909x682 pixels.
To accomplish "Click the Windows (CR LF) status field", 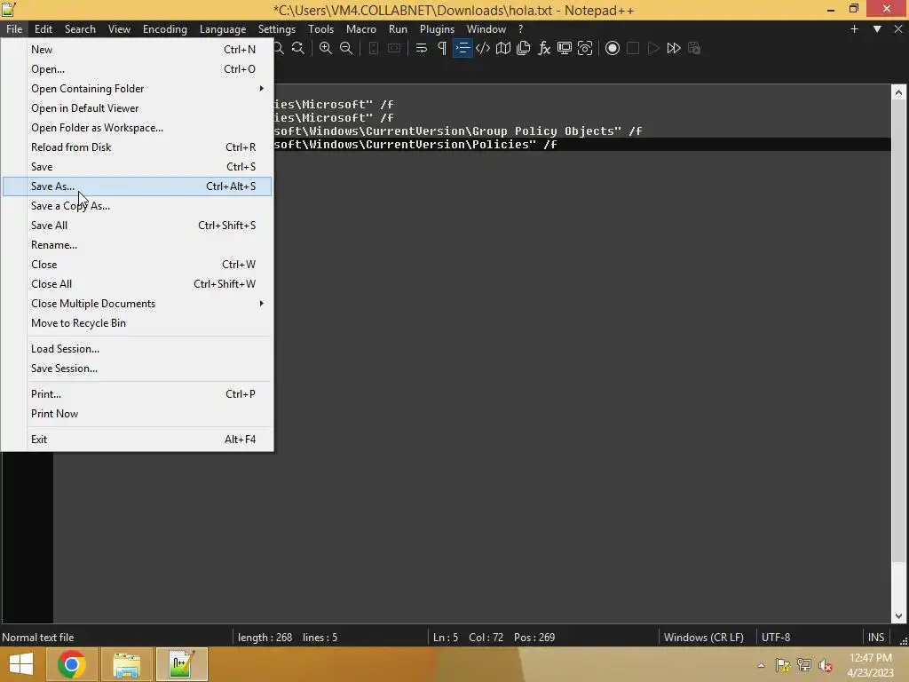I will pos(704,638).
